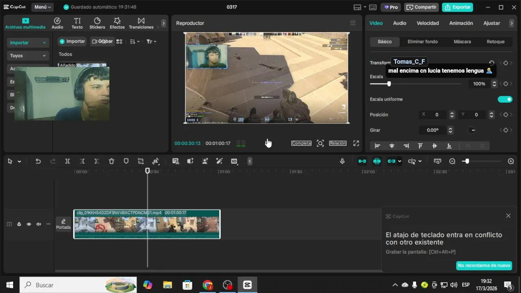This screenshot has width=521, height=293.
Task: Toggle the Escala uniforme switch
Action: coord(505,99)
